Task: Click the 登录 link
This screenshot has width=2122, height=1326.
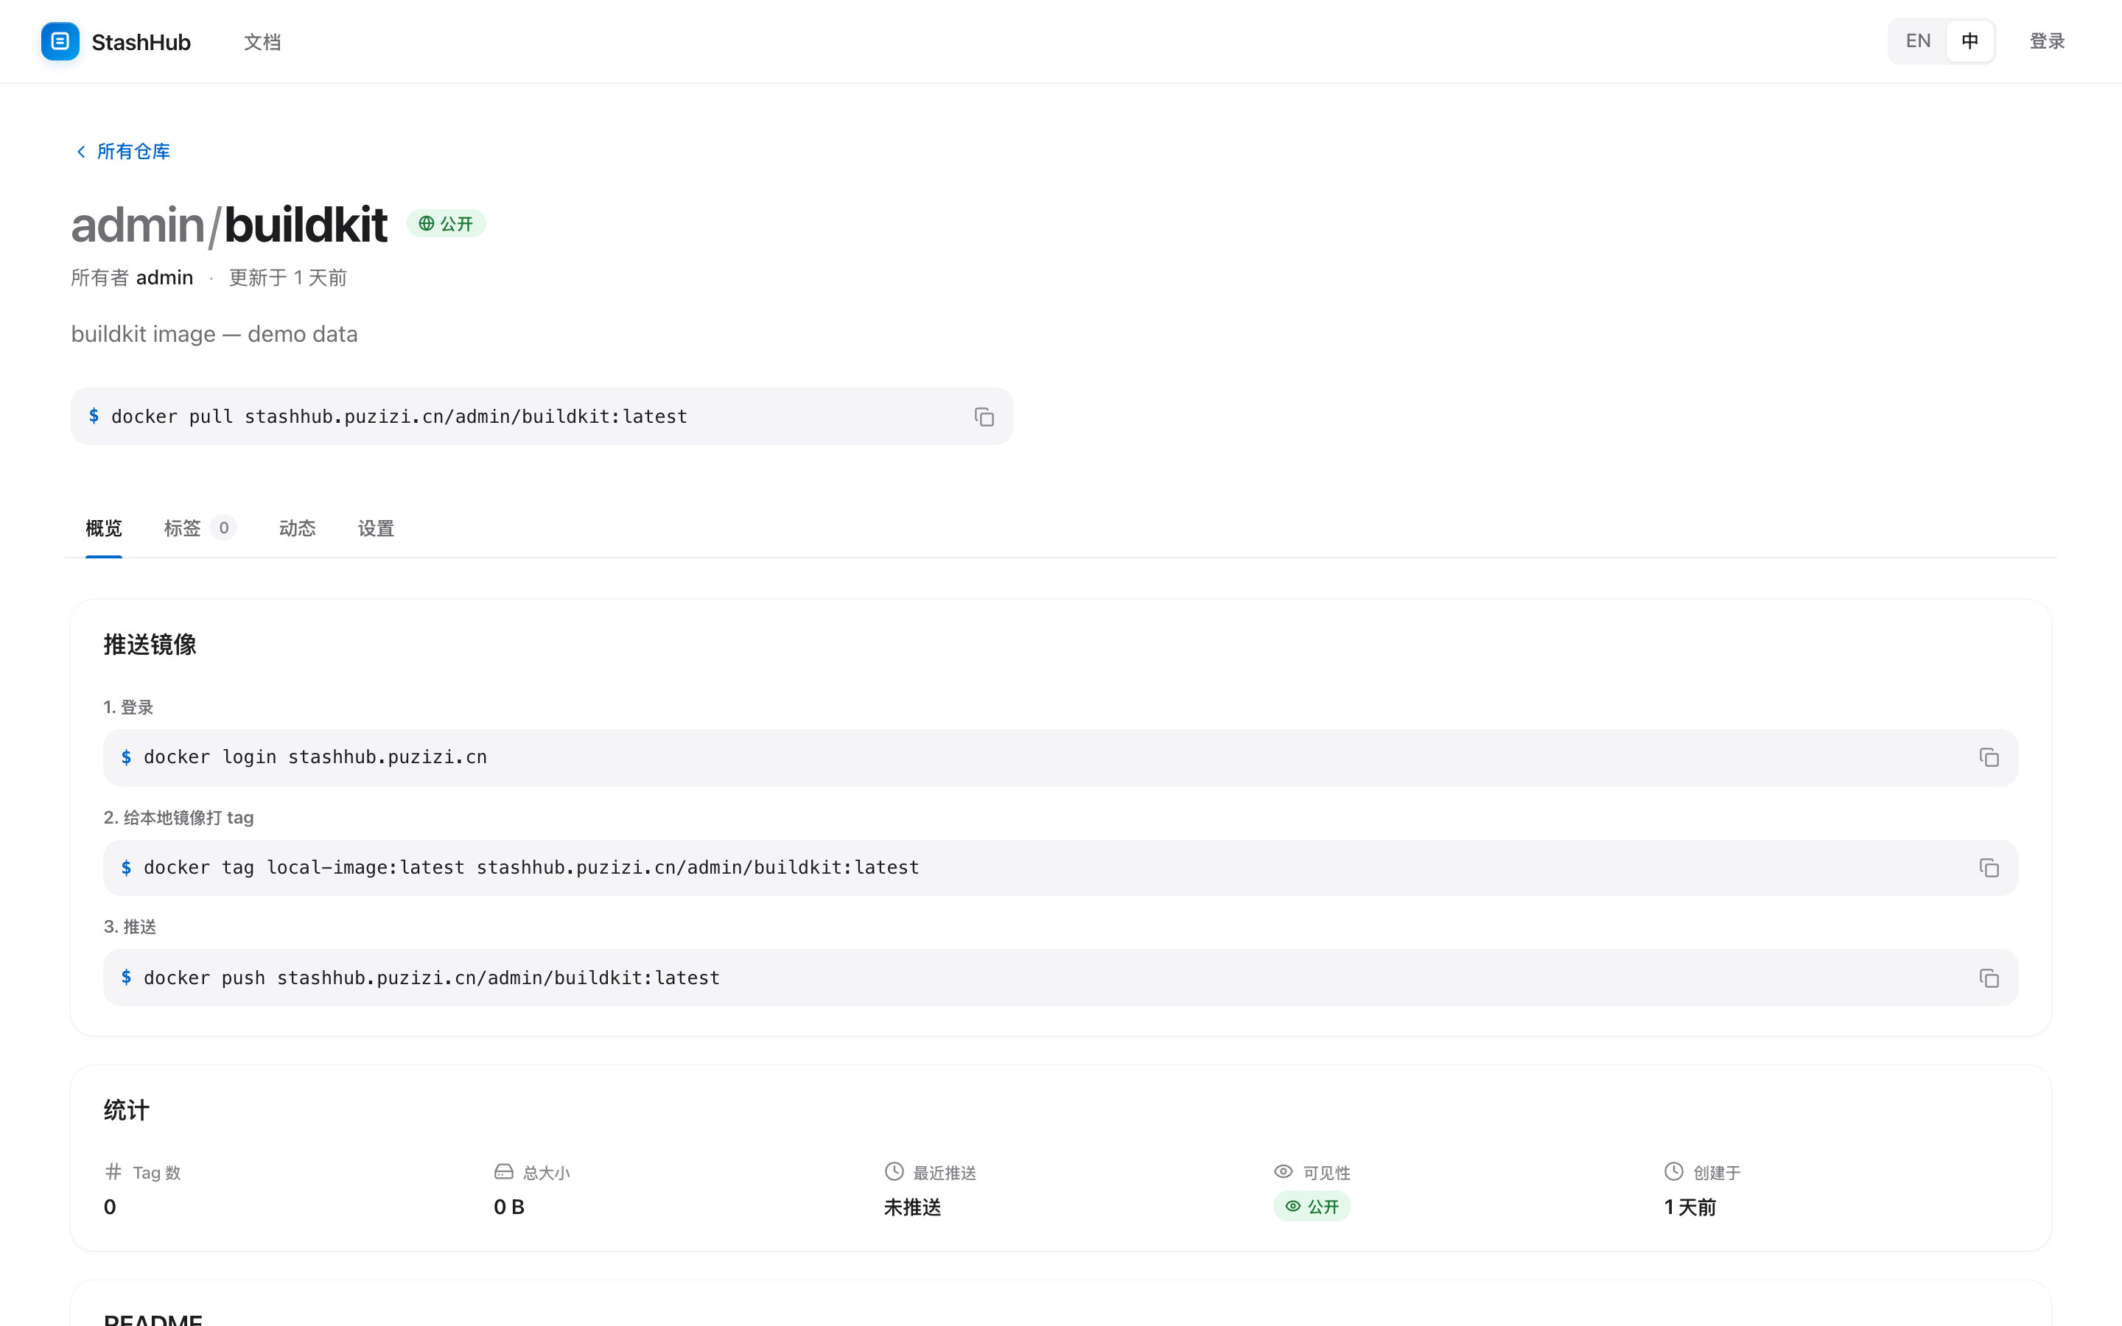Action: click(2047, 41)
